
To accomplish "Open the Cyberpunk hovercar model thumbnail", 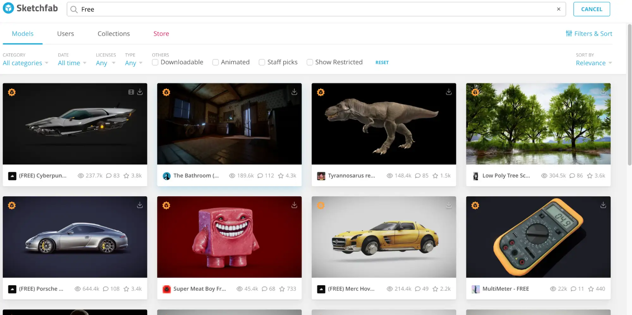I will 75,124.
